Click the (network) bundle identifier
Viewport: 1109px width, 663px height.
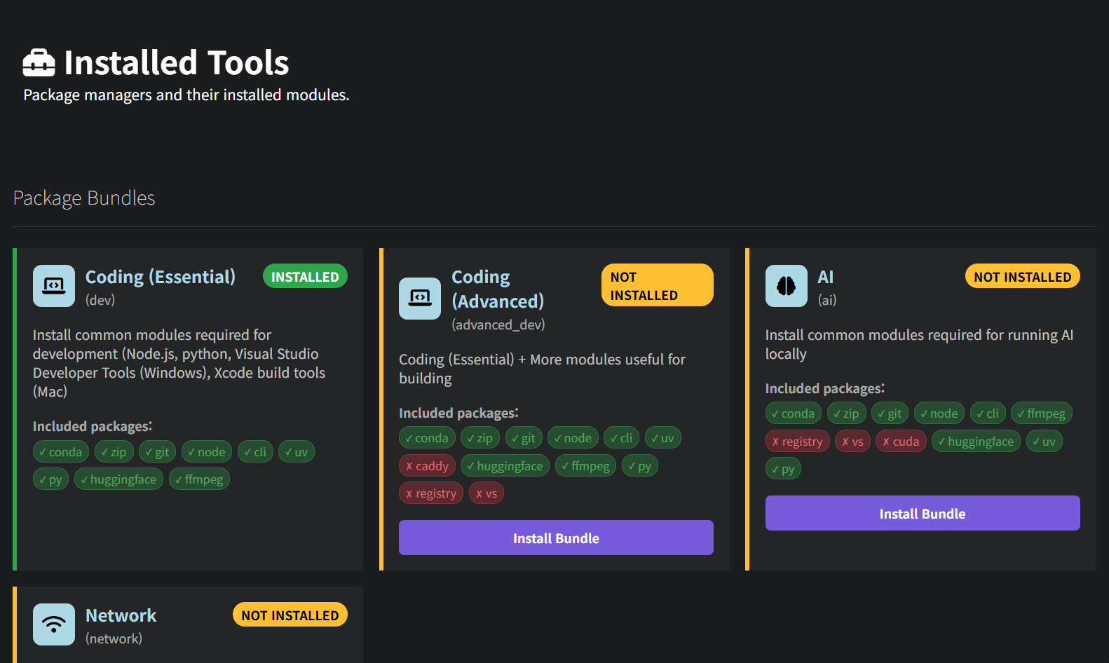(114, 638)
